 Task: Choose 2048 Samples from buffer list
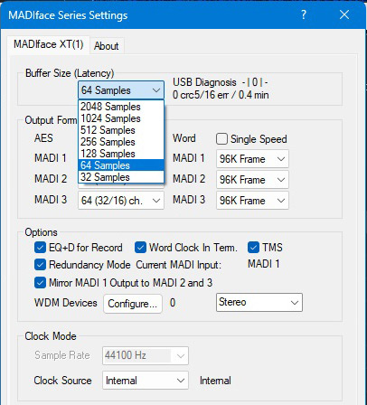[121, 107]
